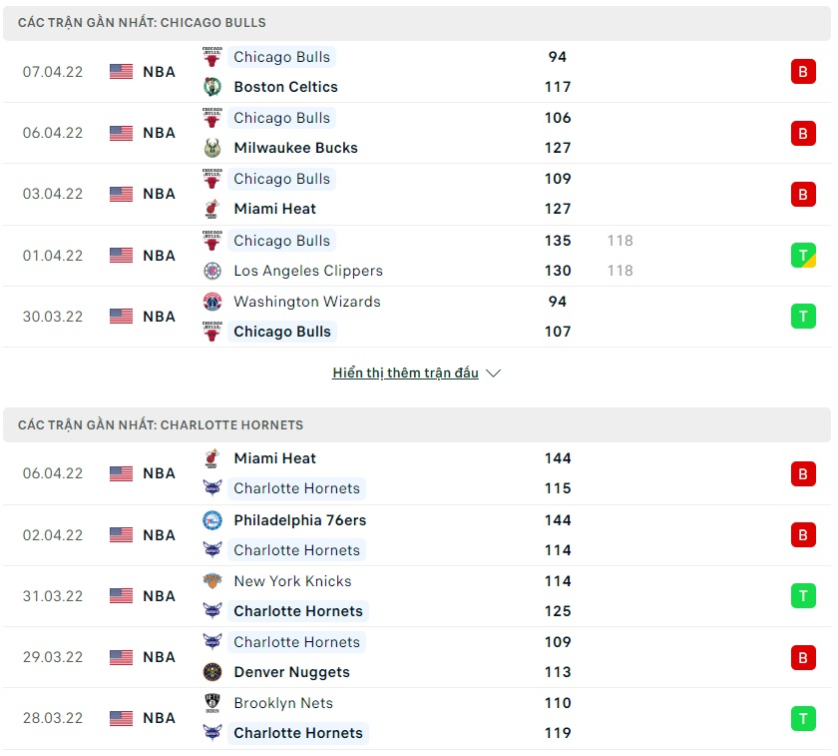Click the Philadelphia 76ers team logo
Screen dimensions: 838x756
211,520
